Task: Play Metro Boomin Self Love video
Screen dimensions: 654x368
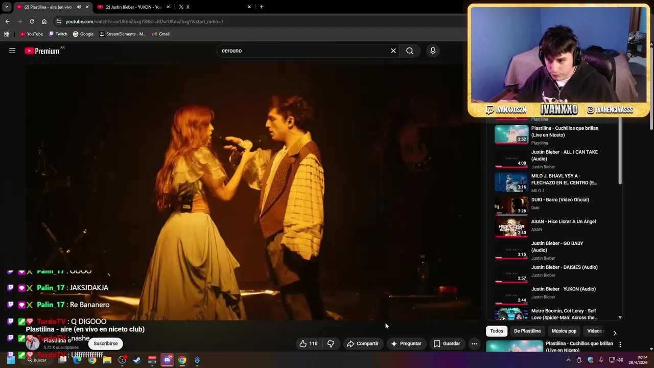Action: click(554, 313)
